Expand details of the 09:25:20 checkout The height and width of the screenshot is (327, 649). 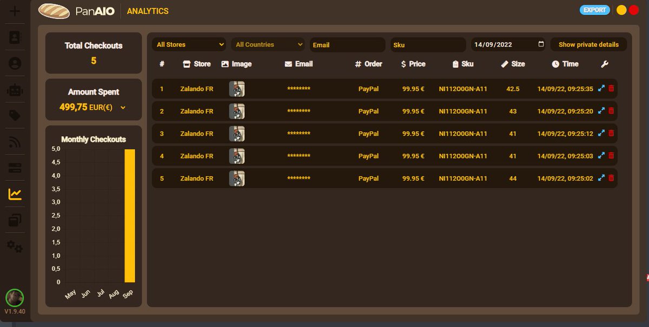click(x=601, y=111)
